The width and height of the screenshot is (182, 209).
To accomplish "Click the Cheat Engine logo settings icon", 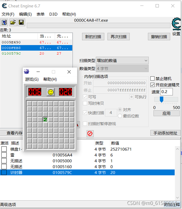I will click(x=177, y=24).
